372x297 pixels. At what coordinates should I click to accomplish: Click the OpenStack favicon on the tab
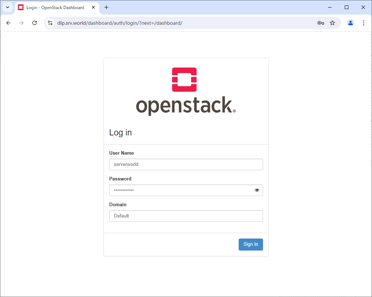coord(21,7)
